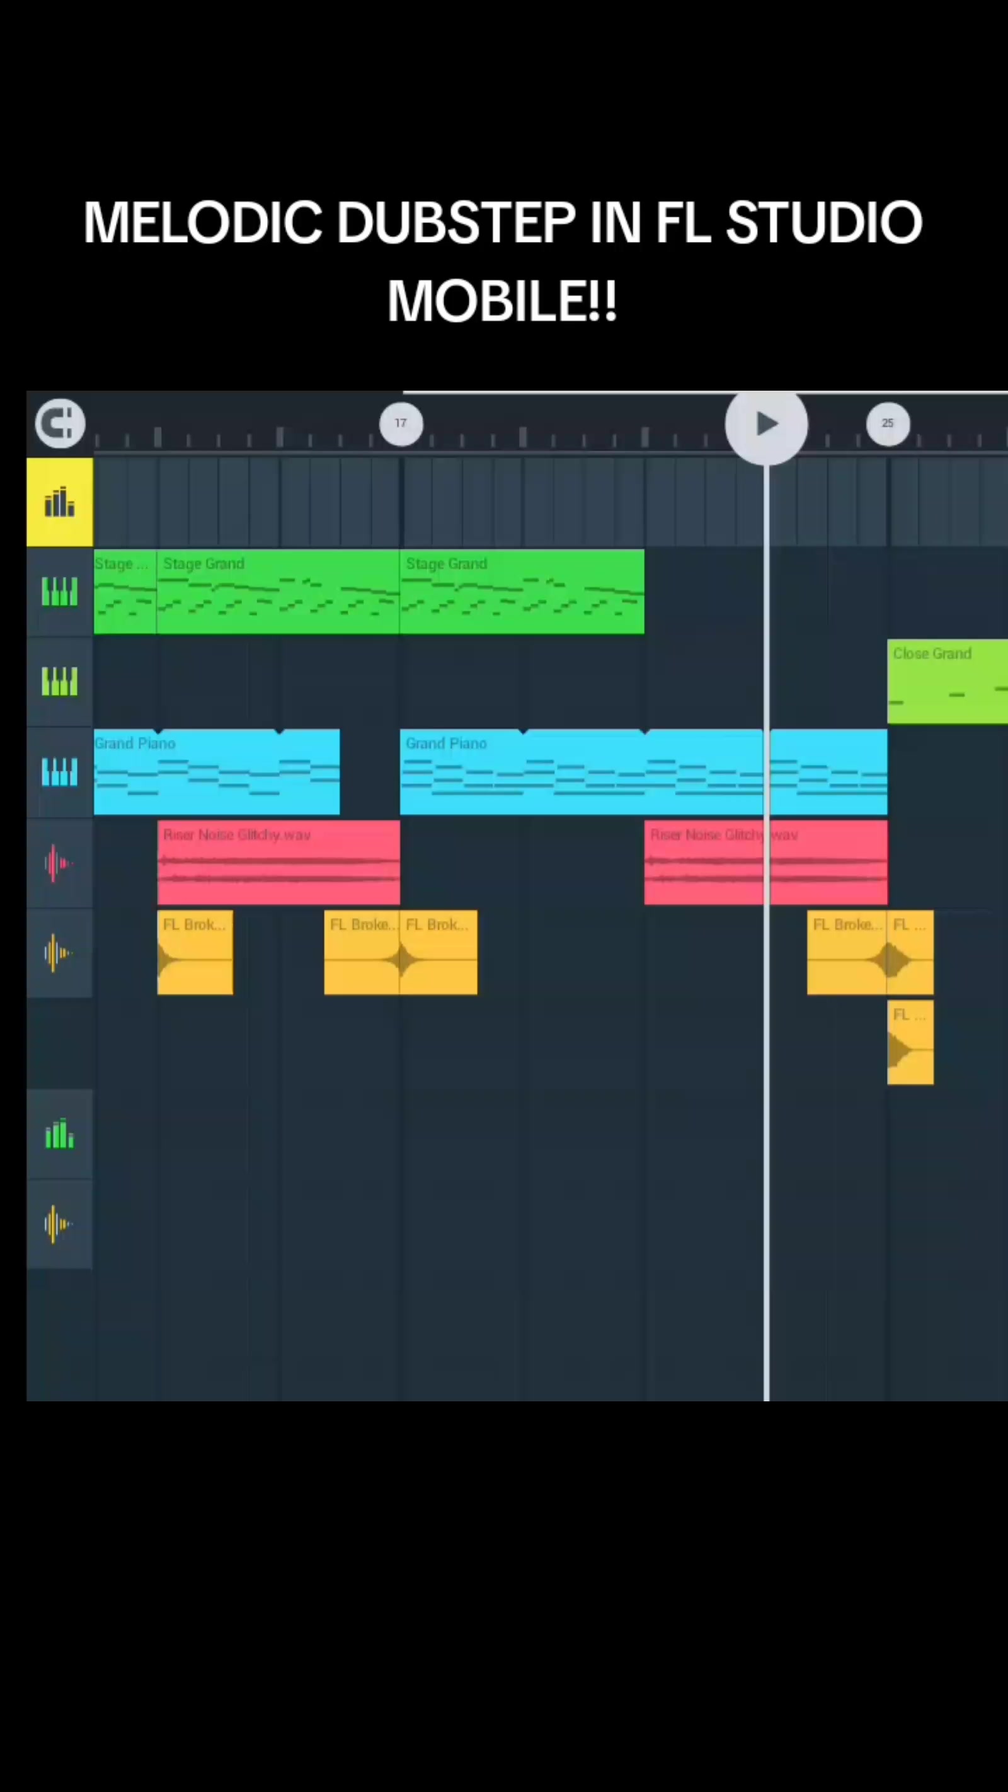Select the first Riser Noise Glitchy.wav clip
Screen dimensions: 1008x1792
tap(278, 863)
